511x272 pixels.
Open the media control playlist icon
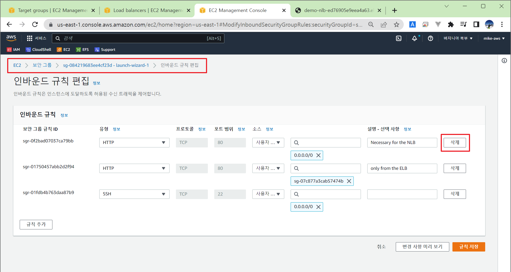pos(463,24)
